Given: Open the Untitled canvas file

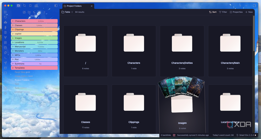Looking at the screenshot, I should (x=22, y=92).
